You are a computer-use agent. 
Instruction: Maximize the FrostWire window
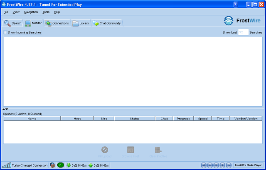pyautogui.click(x=255, y=5)
